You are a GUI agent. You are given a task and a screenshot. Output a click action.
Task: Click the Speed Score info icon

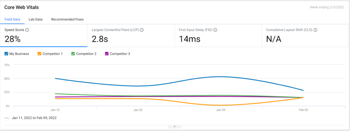coord(27,30)
